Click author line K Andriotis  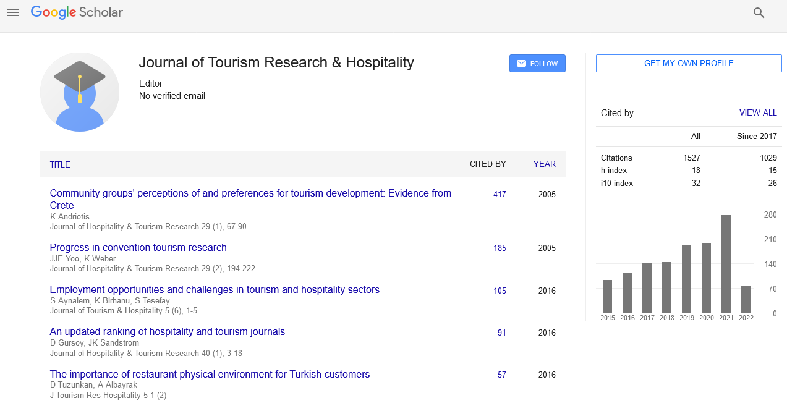(71, 217)
